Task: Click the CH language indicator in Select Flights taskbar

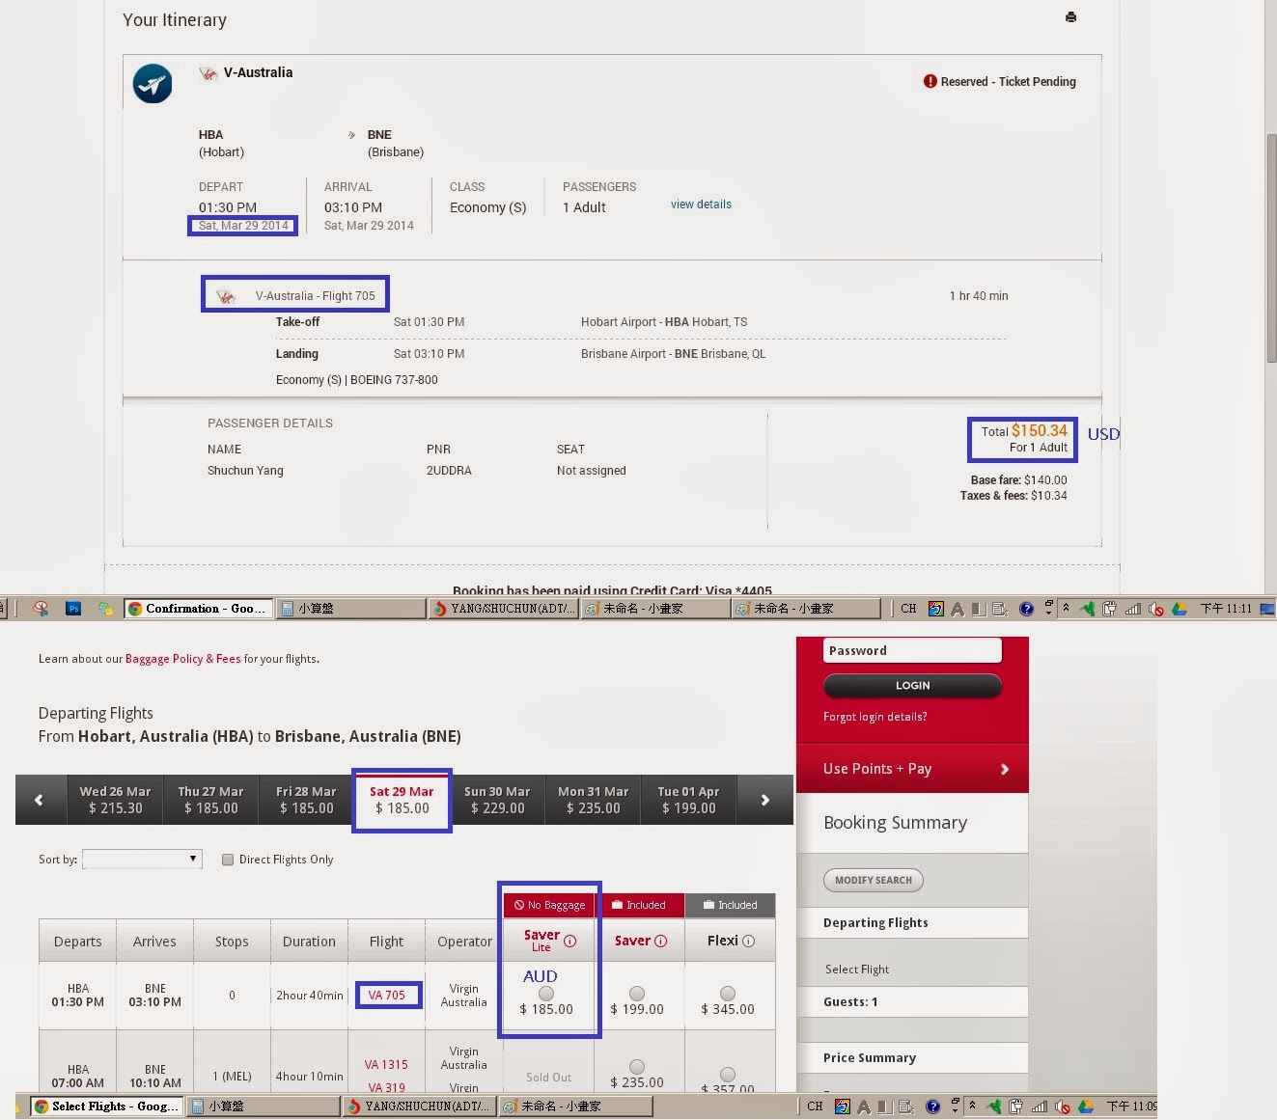Action: coord(815,1106)
